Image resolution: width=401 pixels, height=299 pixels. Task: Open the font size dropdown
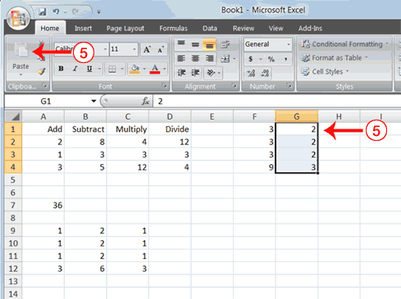tap(134, 49)
